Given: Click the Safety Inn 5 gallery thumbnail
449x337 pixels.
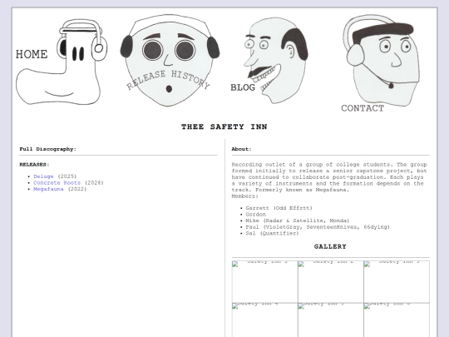Looking at the screenshot, I should [x=330, y=320].
